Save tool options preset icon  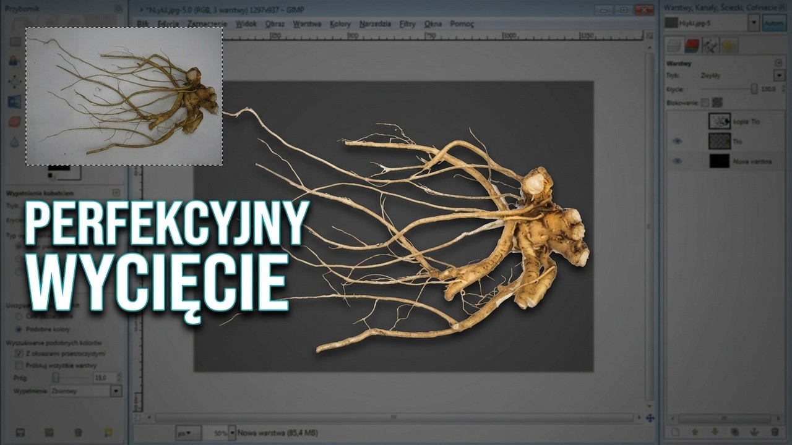pyautogui.click(x=19, y=432)
